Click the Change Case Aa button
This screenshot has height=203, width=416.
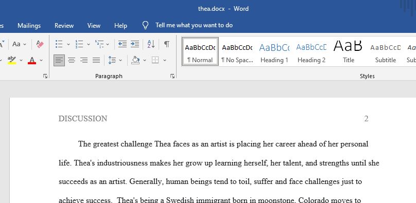click(16, 44)
